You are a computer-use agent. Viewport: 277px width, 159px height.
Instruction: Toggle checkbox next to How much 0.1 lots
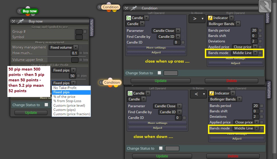point(81,53)
